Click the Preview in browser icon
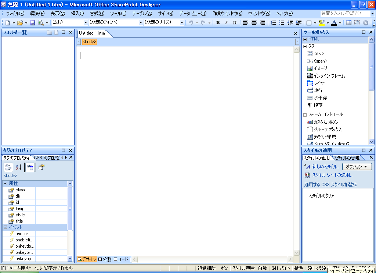This screenshot has width=376, height=273. (41, 23)
